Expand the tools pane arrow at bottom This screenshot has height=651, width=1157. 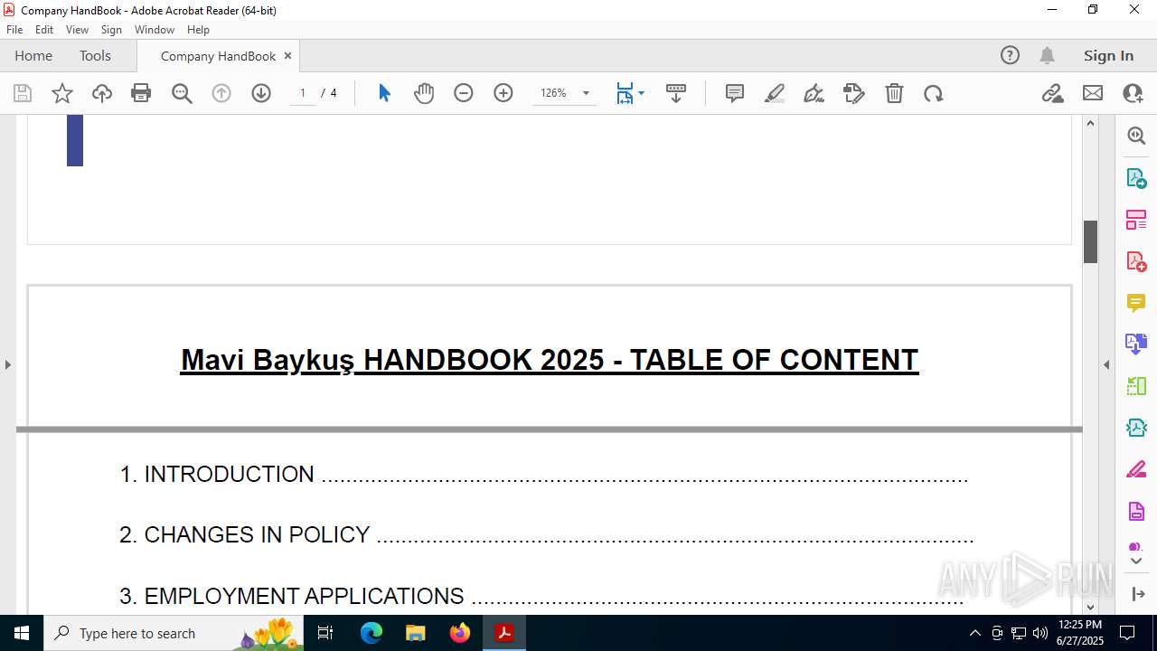(1138, 594)
